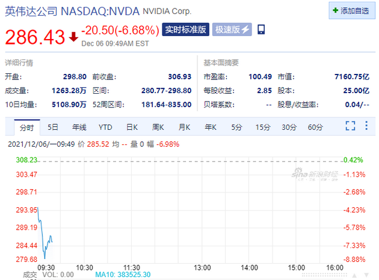Click the y-axis label 308.23
The width and height of the screenshot is (379, 280).
click(x=26, y=160)
